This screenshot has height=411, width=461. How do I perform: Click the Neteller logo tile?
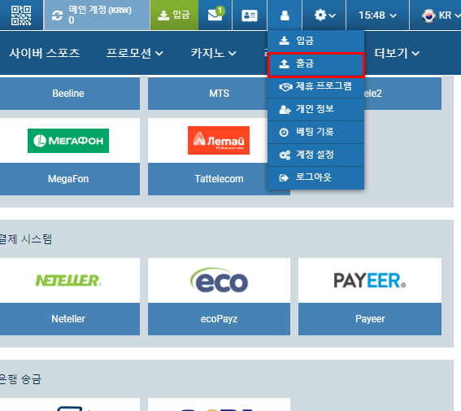pyautogui.click(x=68, y=280)
